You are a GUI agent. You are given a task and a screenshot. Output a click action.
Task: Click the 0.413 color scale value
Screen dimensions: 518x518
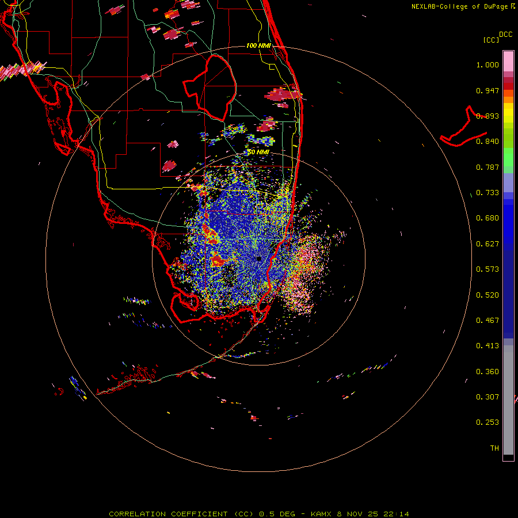coord(487,346)
